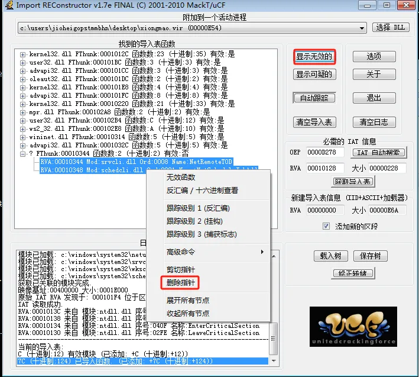Open the attached process dropdown list

click(362, 28)
